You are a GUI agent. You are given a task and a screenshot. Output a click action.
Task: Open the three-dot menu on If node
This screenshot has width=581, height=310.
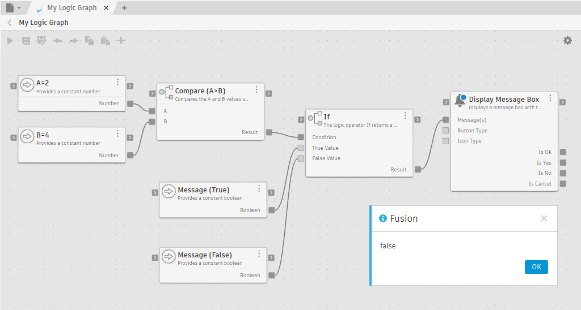coord(405,115)
